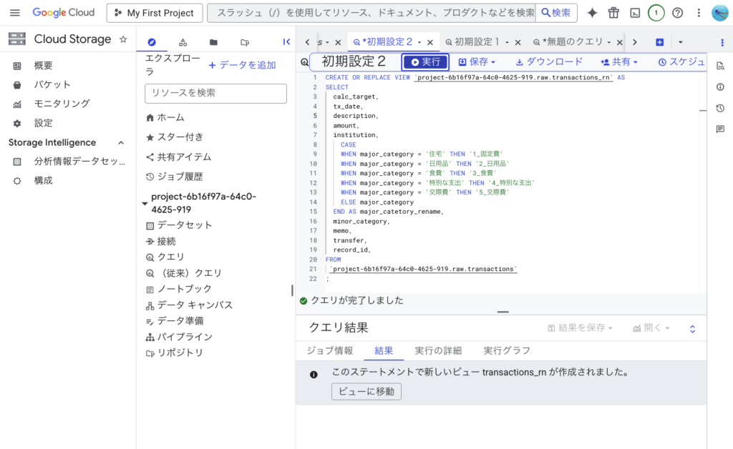Click the ビューに移動 button
The width and height of the screenshot is (733, 449).
(x=366, y=391)
